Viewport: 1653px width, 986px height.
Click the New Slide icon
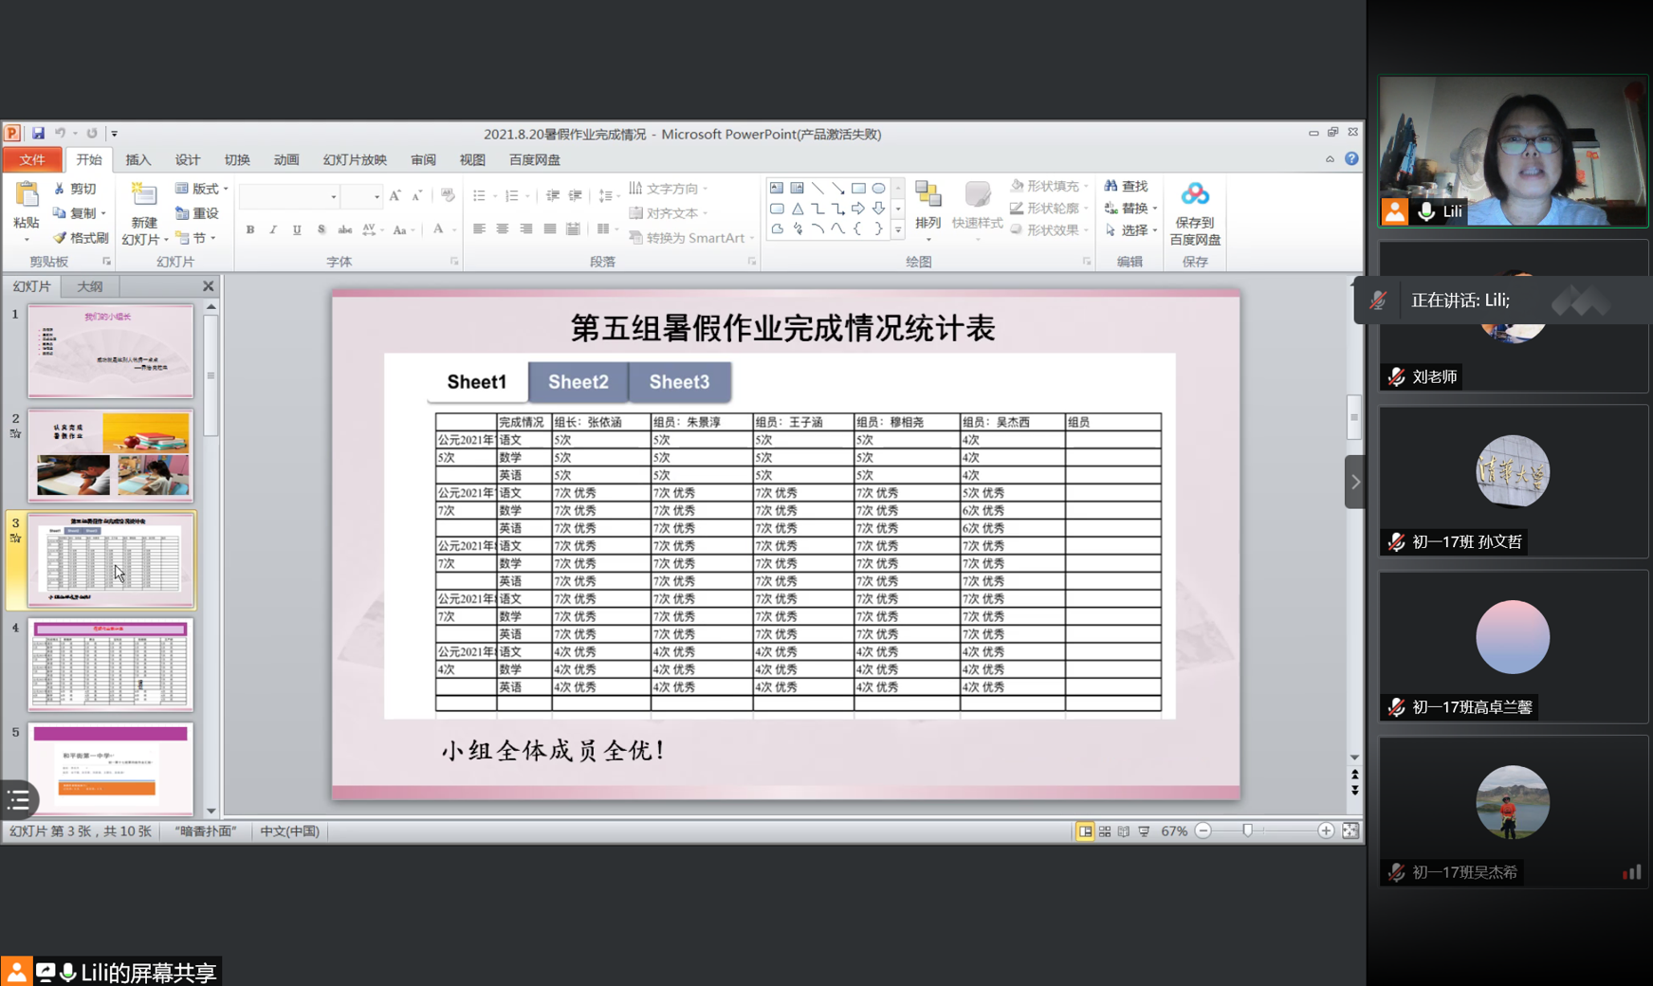(x=144, y=195)
